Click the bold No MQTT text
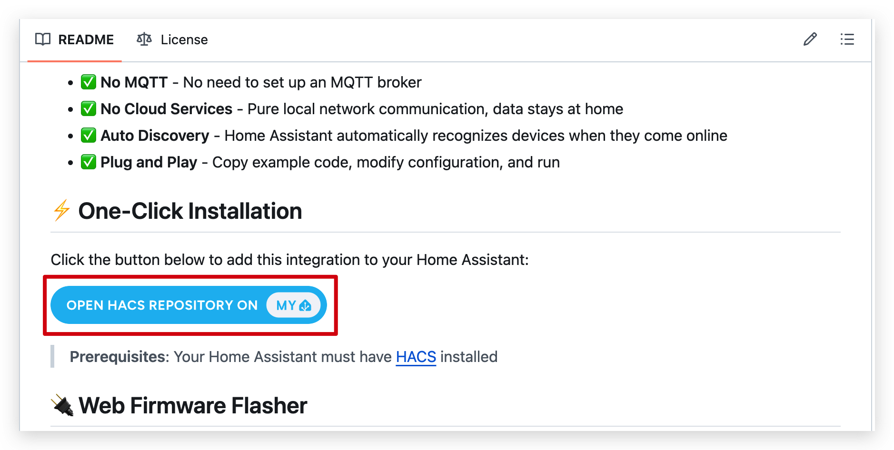This screenshot has height=450, width=894. 134,82
